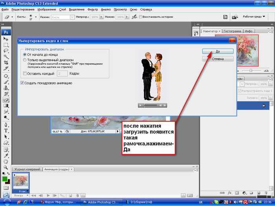Open the Нажим flow slider arrow
Screen dimensions: 275x206
(127, 17)
